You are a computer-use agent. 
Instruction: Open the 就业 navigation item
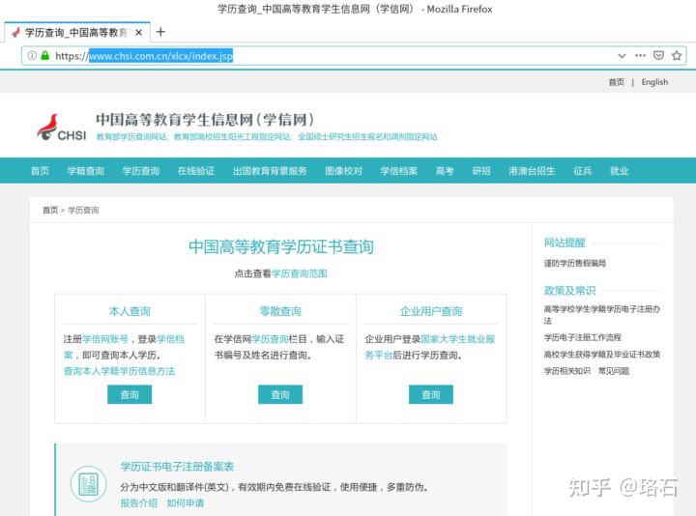click(x=620, y=171)
